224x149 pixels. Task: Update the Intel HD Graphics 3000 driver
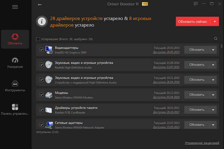pyautogui.click(x=197, y=50)
